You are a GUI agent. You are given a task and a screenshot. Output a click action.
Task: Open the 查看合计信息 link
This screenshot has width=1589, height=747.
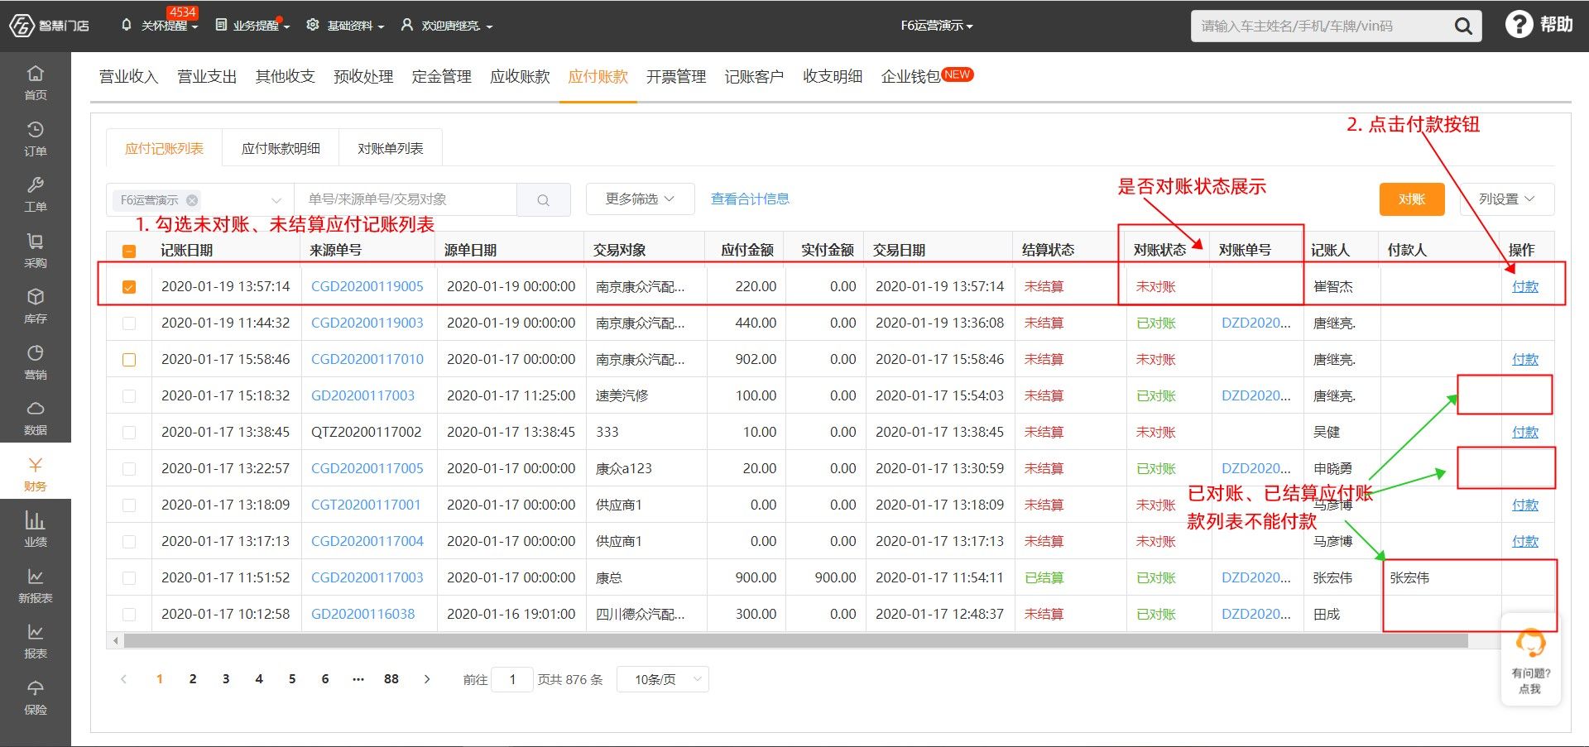tap(750, 199)
